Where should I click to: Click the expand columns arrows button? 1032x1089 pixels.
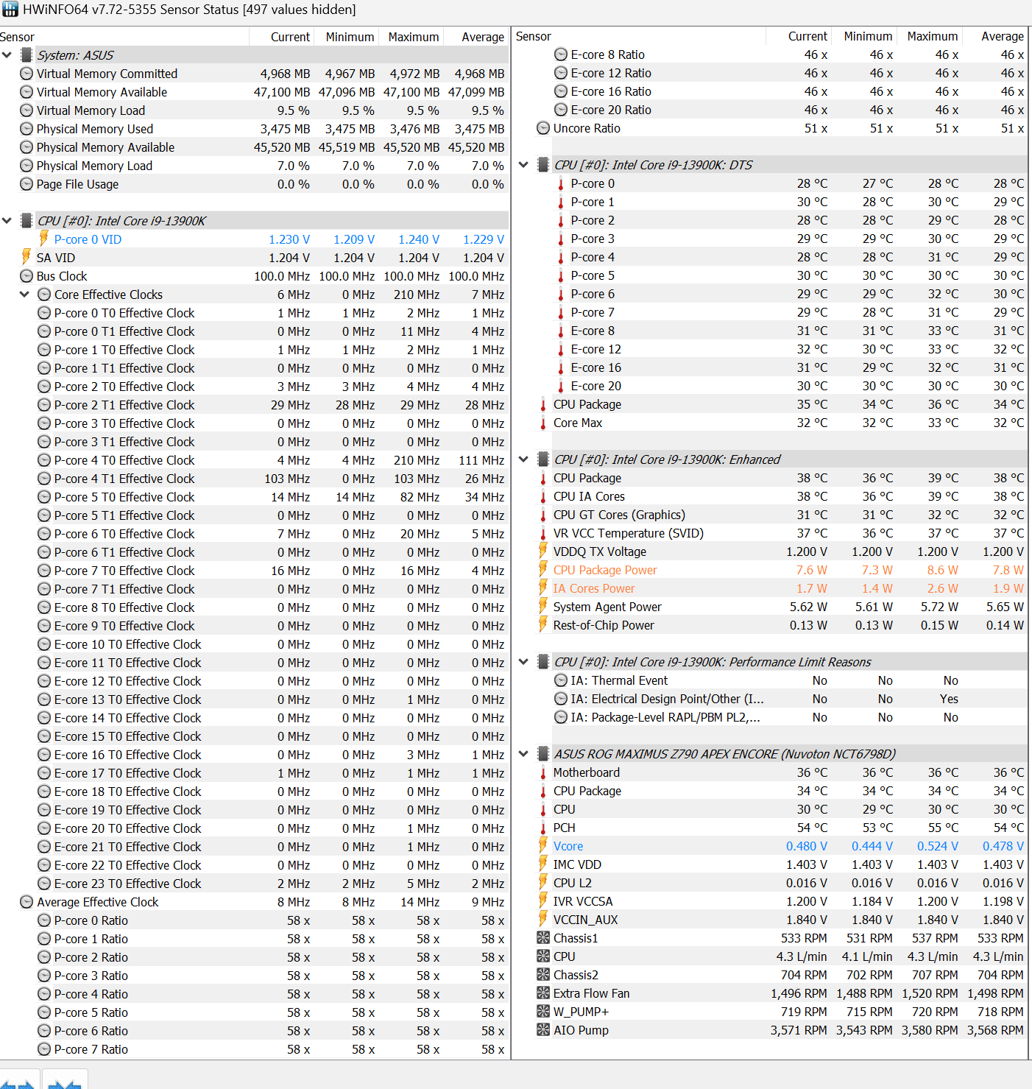[18, 1081]
